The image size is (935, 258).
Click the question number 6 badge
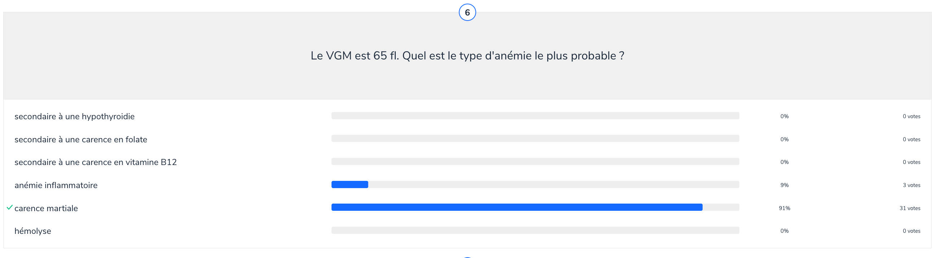[467, 13]
